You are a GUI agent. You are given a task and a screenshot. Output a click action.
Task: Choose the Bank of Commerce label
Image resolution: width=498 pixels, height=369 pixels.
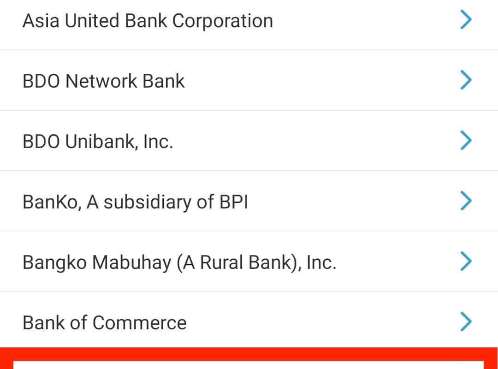[x=105, y=322]
